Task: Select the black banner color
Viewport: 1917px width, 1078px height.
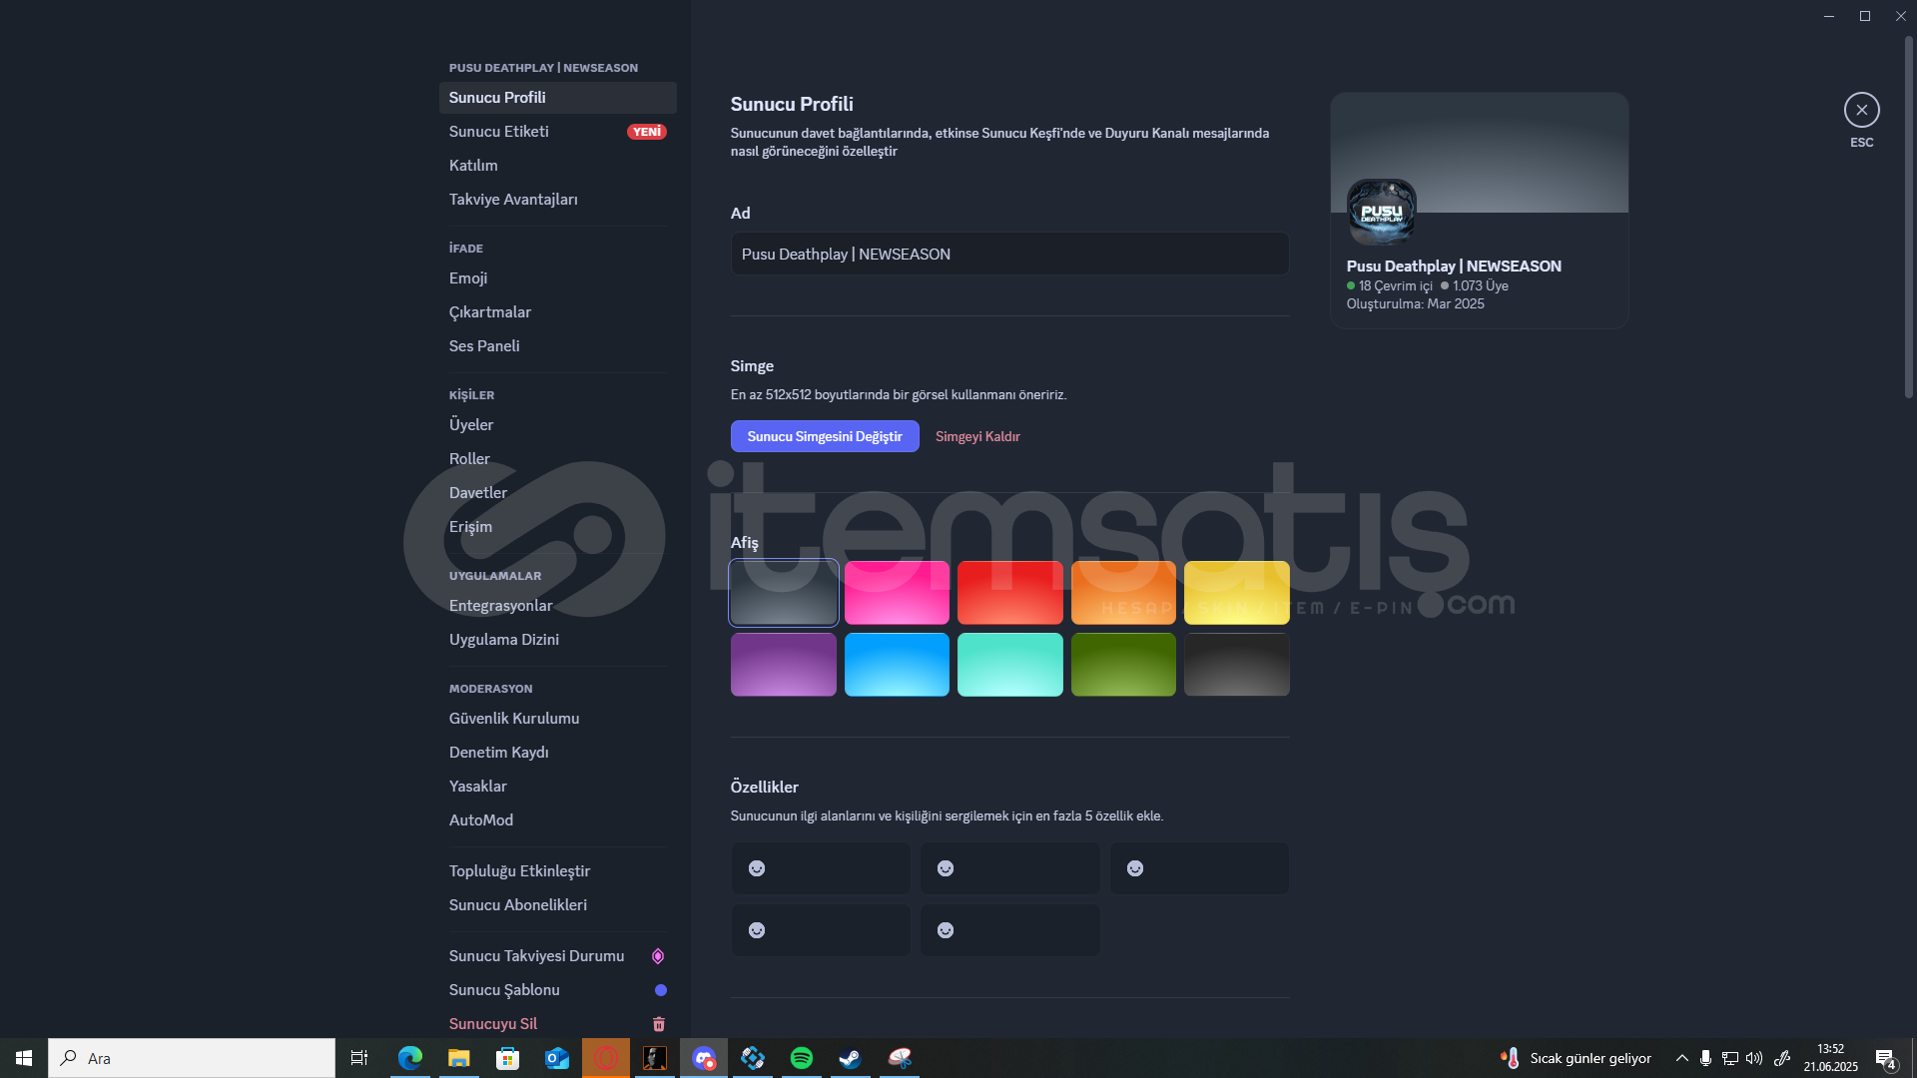Action: [1237, 665]
